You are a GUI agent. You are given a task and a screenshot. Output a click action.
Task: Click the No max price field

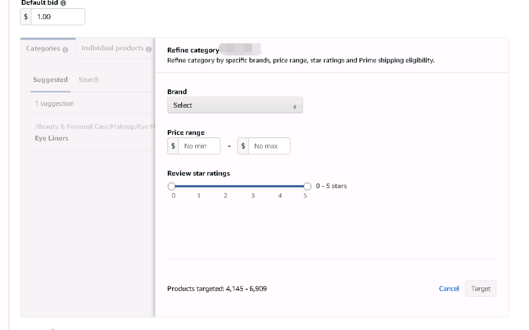pos(269,146)
